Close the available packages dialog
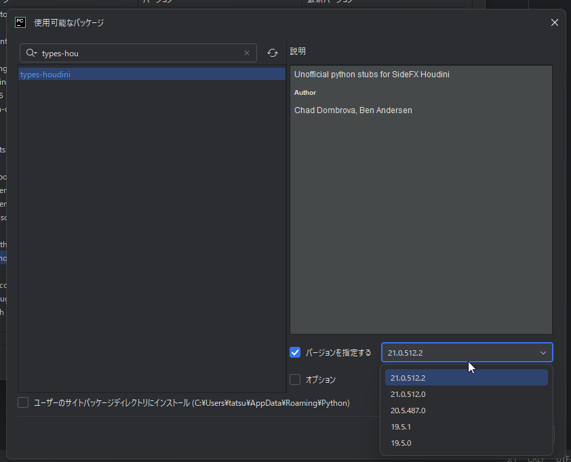The width and height of the screenshot is (571, 462). 554,22
